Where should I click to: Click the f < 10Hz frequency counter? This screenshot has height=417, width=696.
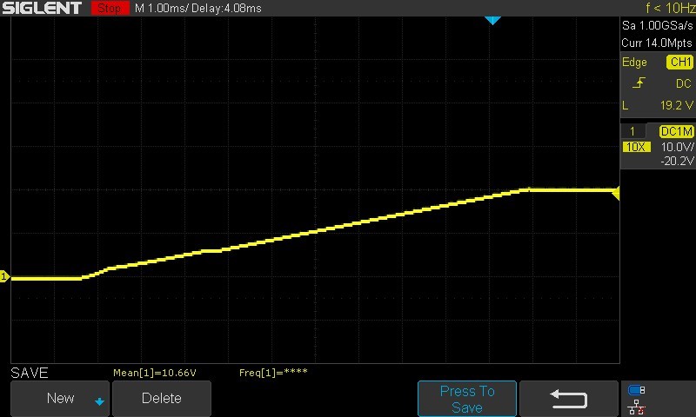pos(670,8)
